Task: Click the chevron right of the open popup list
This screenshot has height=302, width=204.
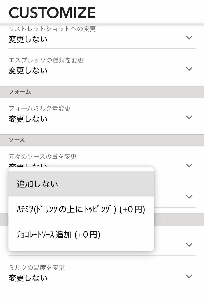Action: (x=189, y=197)
